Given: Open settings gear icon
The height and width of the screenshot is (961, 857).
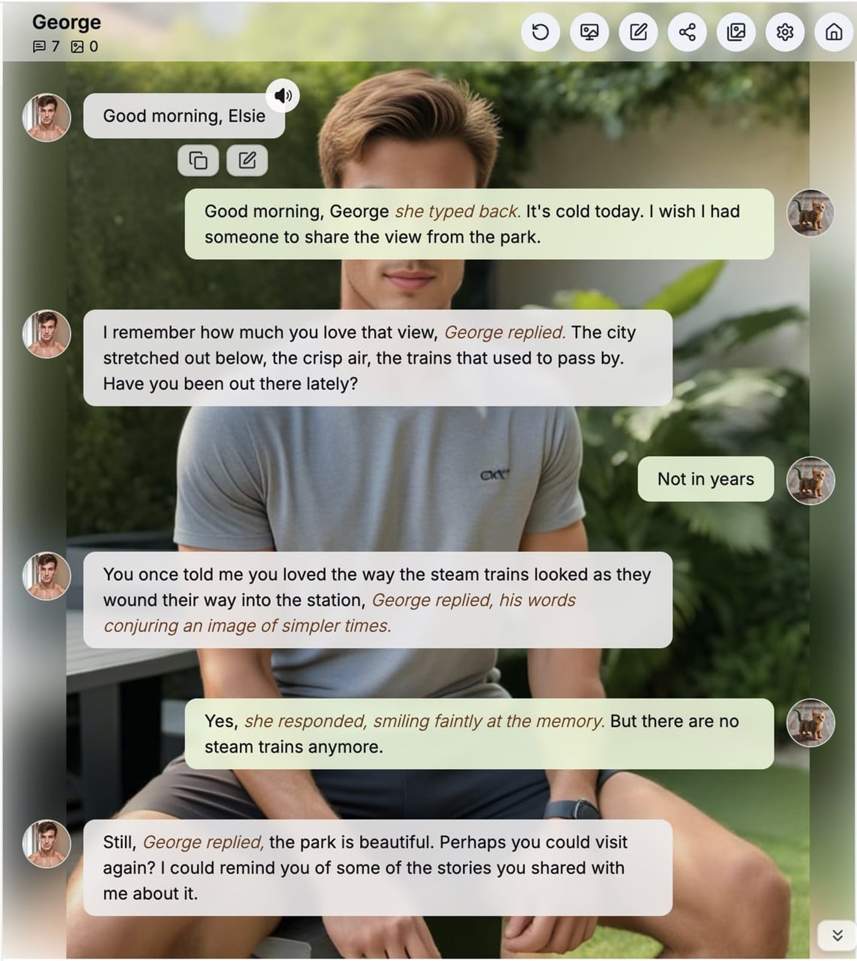Looking at the screenshot, I should [785, 32].
